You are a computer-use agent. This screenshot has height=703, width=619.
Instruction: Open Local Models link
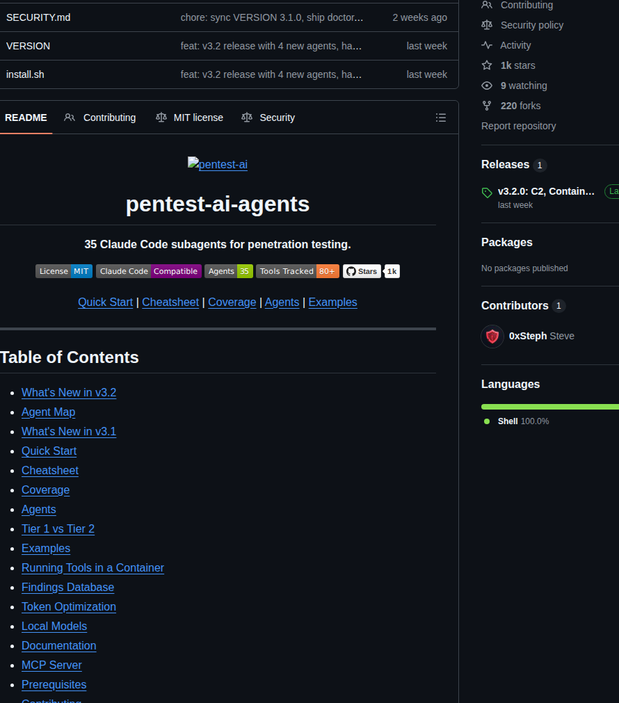54,627
